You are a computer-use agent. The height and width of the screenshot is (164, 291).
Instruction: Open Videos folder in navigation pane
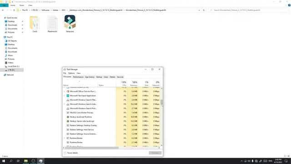[x=10, y=63]
